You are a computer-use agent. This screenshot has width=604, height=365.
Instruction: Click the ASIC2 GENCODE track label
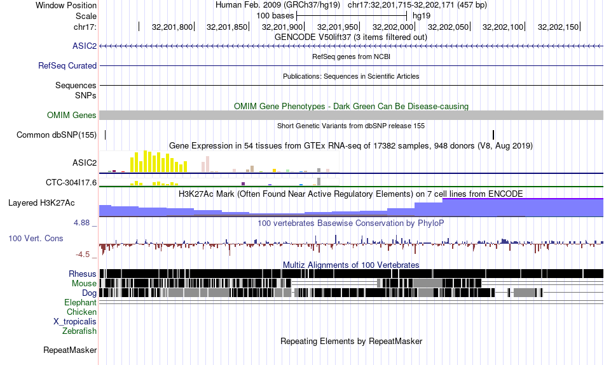[85, 46]
